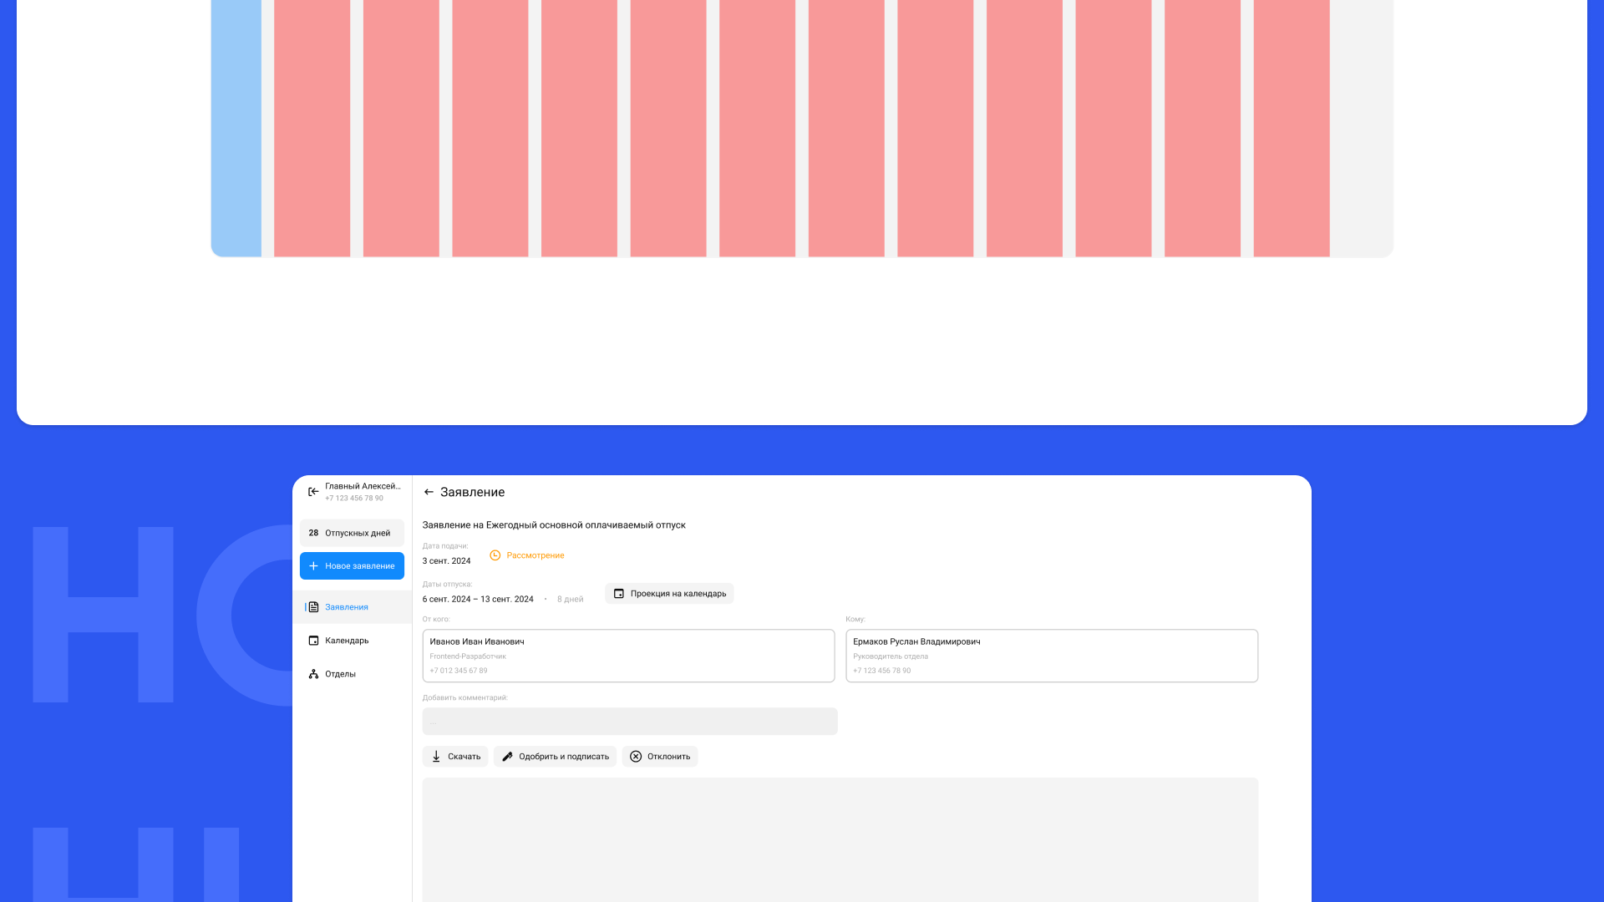Screen dimensions: 1604x902
Task: Click the calendar icon on Проекция на календарь
Action: point(619,593)
